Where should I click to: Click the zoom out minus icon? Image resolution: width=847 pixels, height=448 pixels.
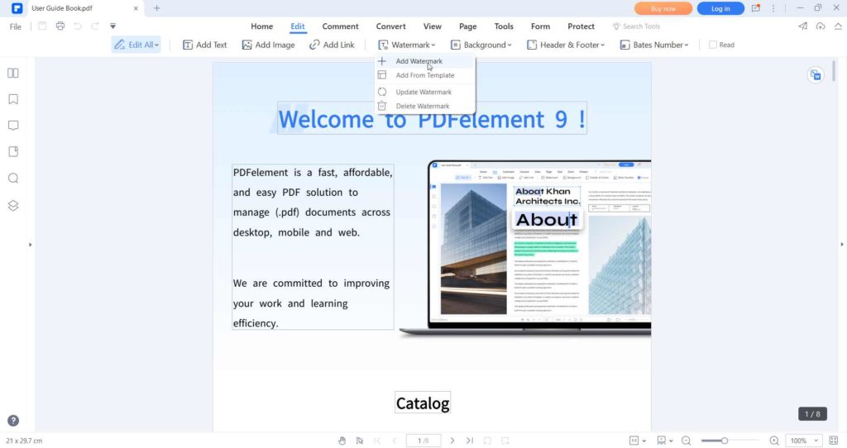click(x=686, y=441)
